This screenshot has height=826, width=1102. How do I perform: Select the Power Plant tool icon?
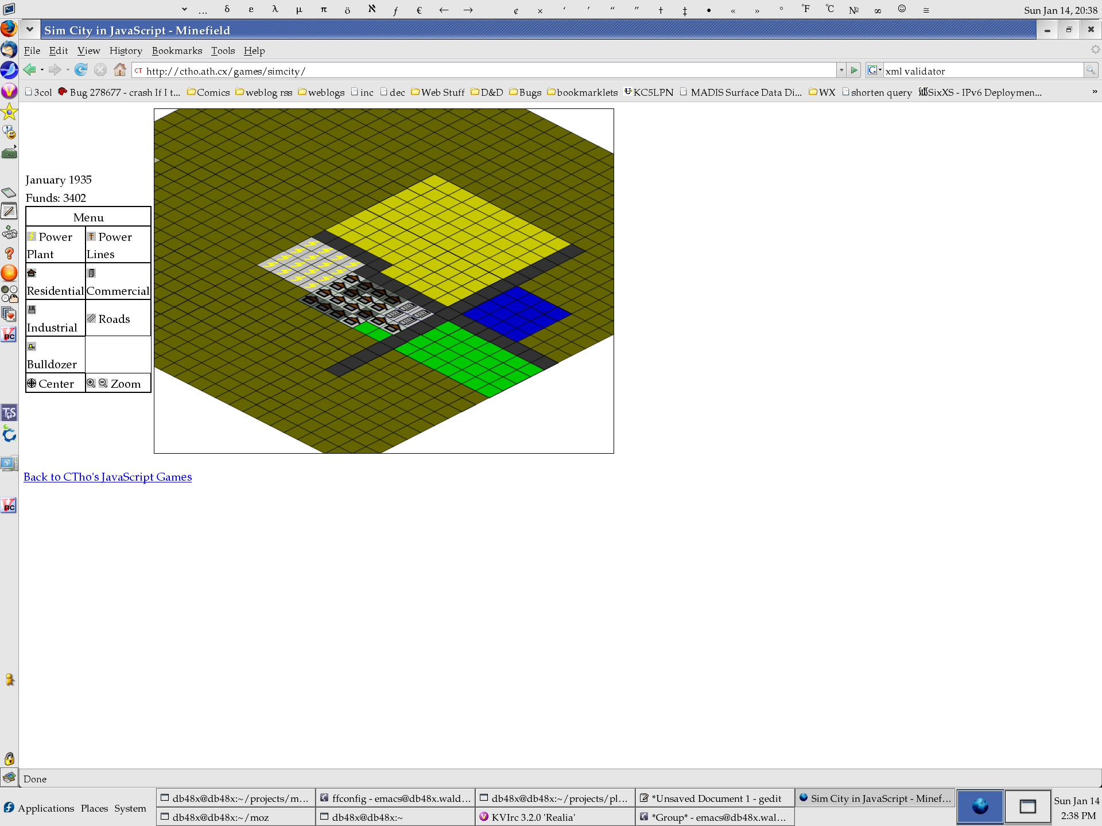[x=32, y=236]
